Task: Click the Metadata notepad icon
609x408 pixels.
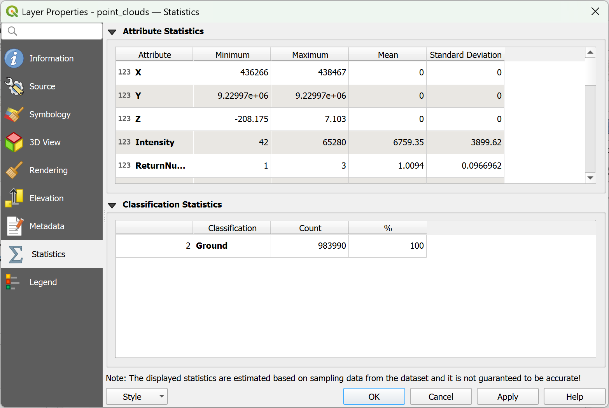Action: point(15,226)
